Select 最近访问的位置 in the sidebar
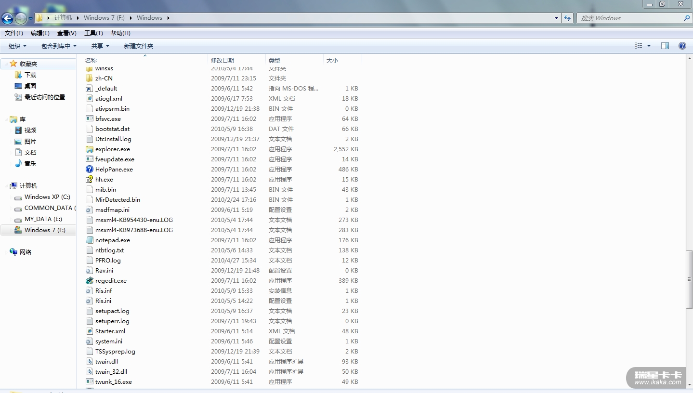The image size is (693, 393). [x=45, y=97]
